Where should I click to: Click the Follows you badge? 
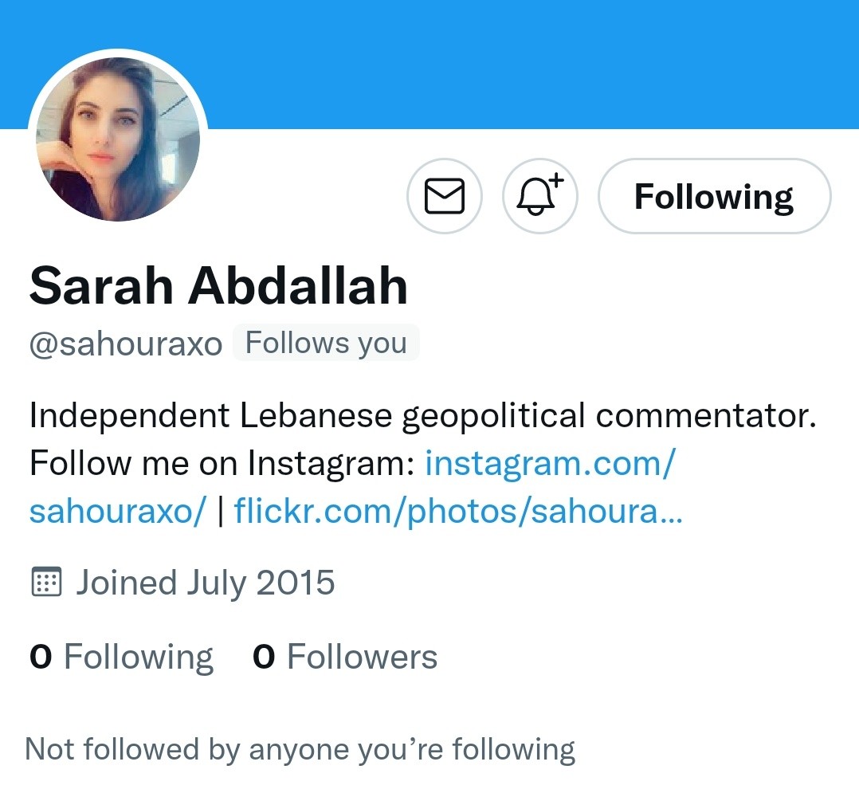(326, 343)
